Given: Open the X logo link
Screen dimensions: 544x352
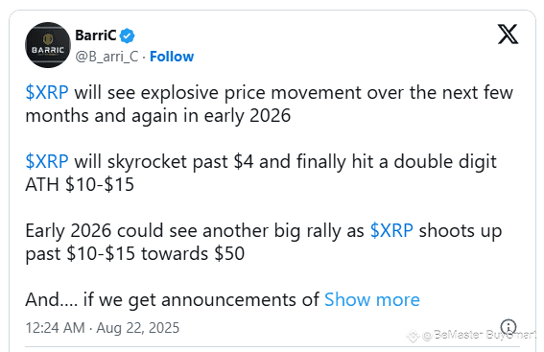Looking at the screenshot, I should click(508, 35).
